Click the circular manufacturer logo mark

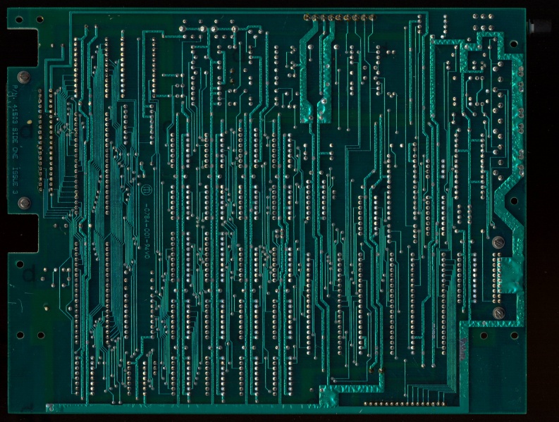147,190
